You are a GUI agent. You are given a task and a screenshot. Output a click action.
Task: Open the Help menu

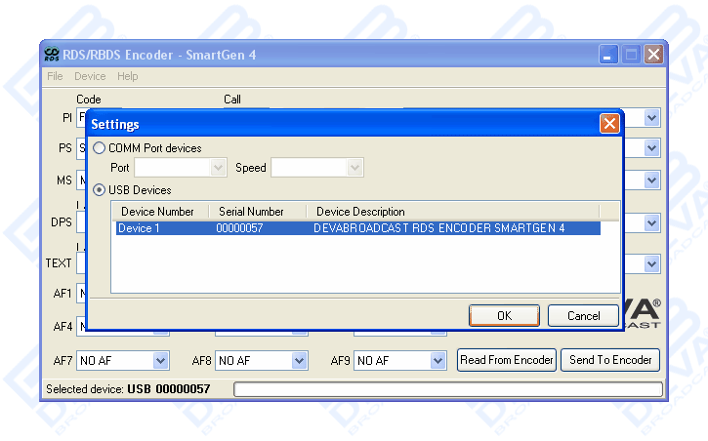coord(128,76)
